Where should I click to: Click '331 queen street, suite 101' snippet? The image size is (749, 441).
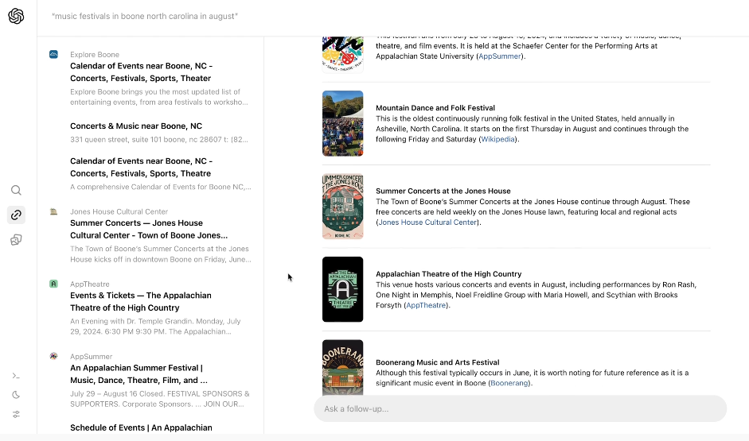pyautogui.click(x=159, y=140)
